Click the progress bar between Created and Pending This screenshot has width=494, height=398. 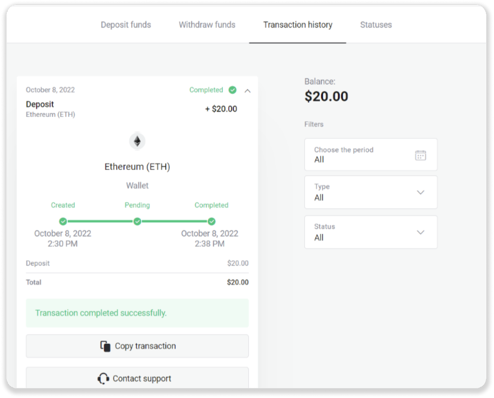[100, 221]
